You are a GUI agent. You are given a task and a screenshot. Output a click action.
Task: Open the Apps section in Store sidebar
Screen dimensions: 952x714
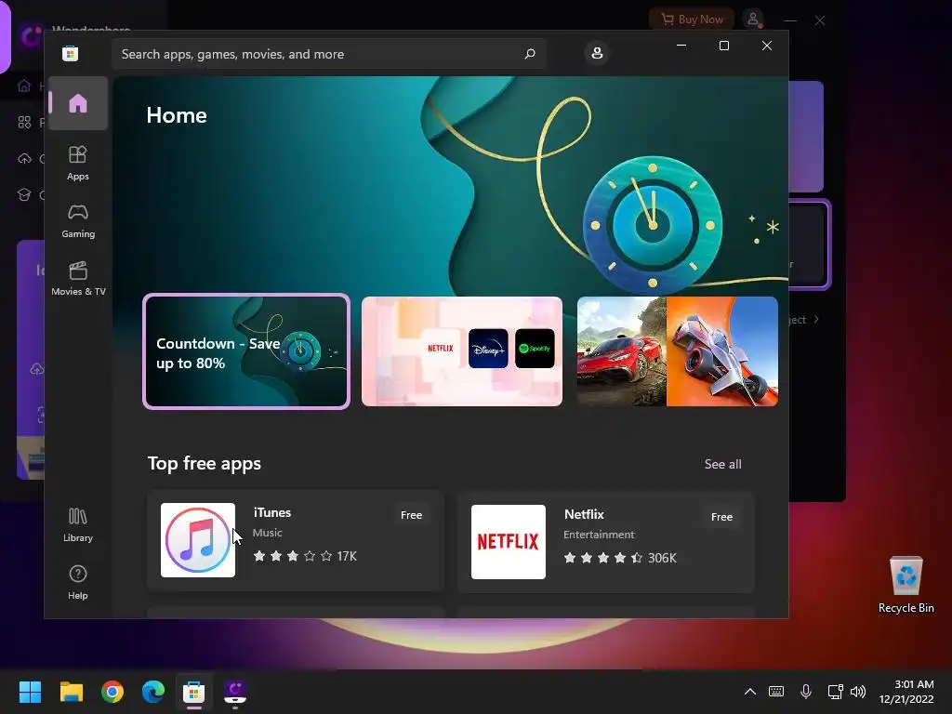click(x=78, y=164)
